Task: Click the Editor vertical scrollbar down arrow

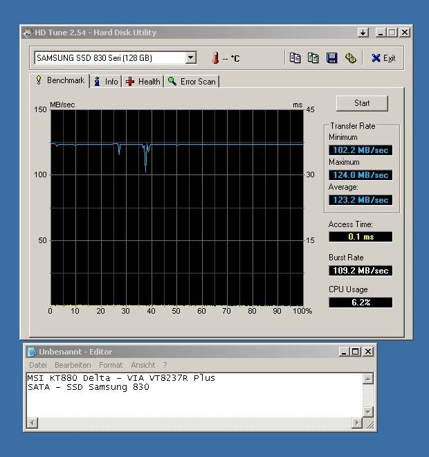Action: tap(367, 412)
